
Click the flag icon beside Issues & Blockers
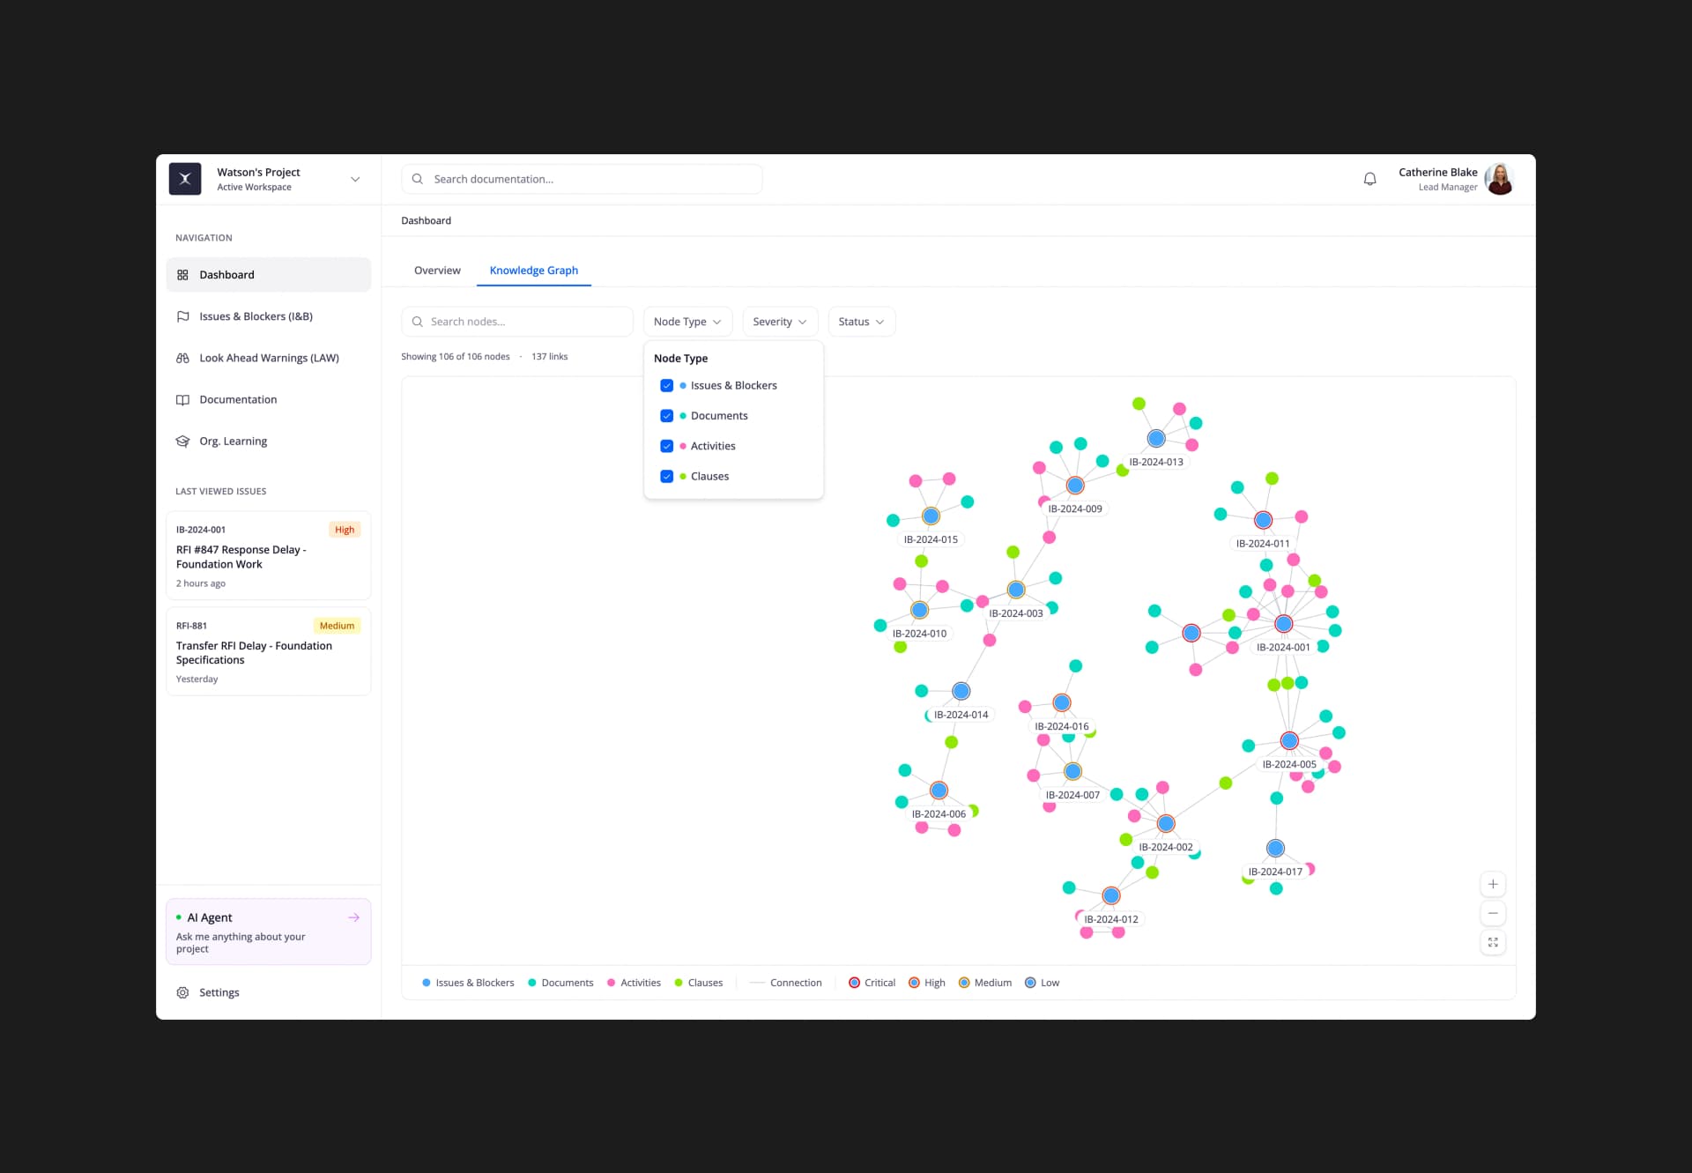[x=182, y=316]
